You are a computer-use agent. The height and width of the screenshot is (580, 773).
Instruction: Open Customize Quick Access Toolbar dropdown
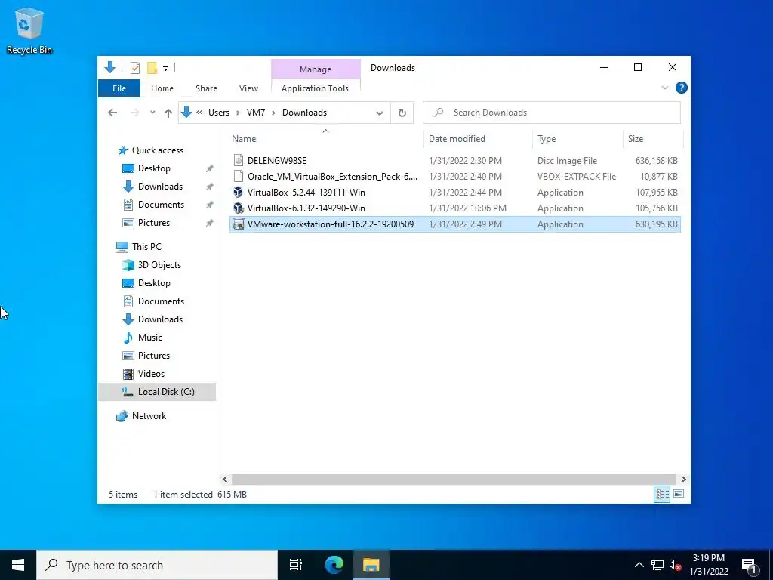coord(165,68)
